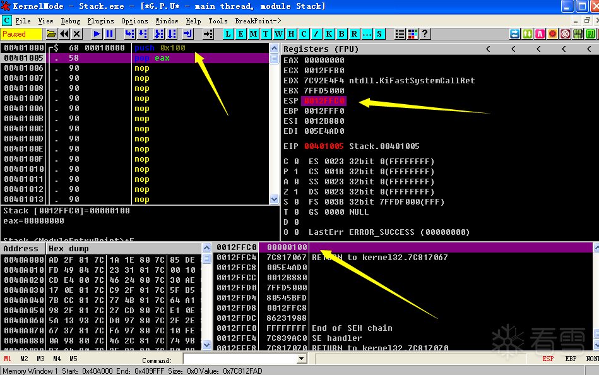Open the Window menu
The width and height of the screenshot is (599, 375).
pyautogui.click(x=167, y=21)
